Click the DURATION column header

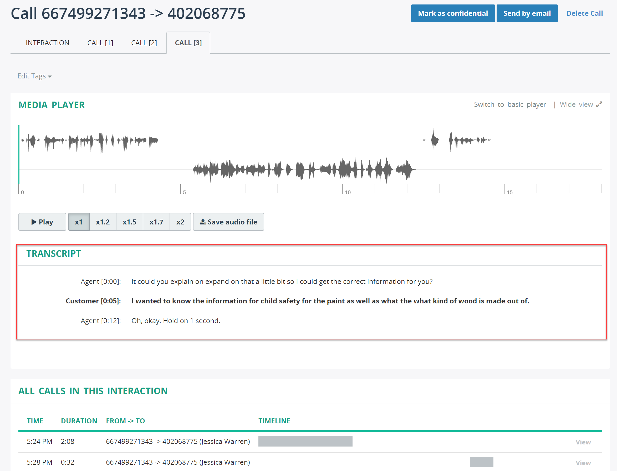(x=79, y=420)
